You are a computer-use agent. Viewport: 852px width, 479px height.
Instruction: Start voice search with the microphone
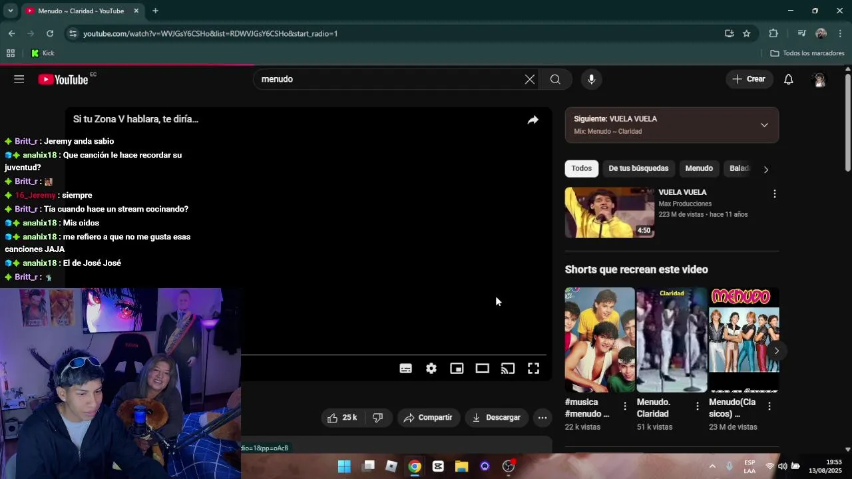coord(591,79)
